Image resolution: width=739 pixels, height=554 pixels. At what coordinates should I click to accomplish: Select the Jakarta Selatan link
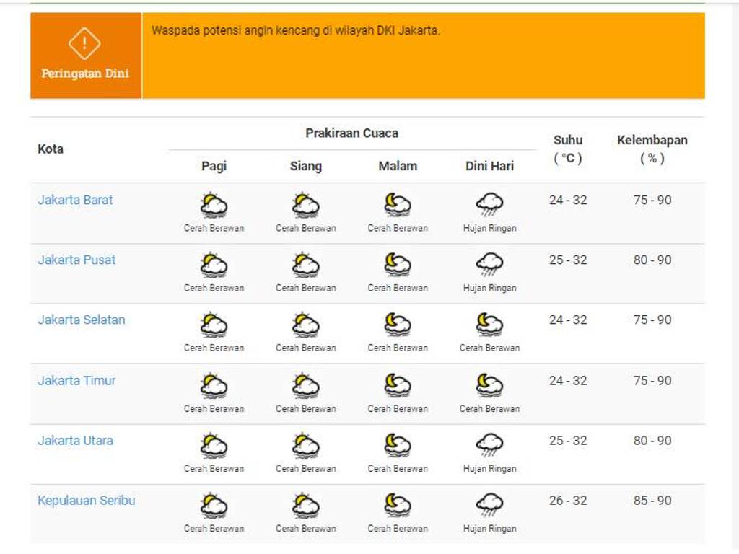81,320
